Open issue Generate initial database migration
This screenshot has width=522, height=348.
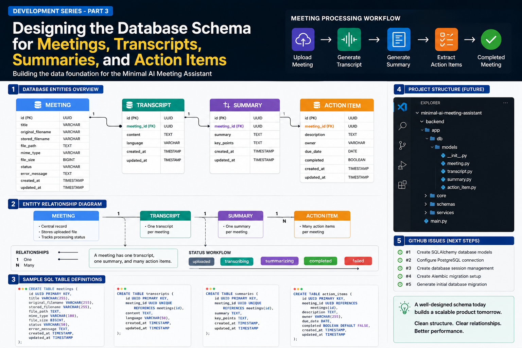(452, 284)
